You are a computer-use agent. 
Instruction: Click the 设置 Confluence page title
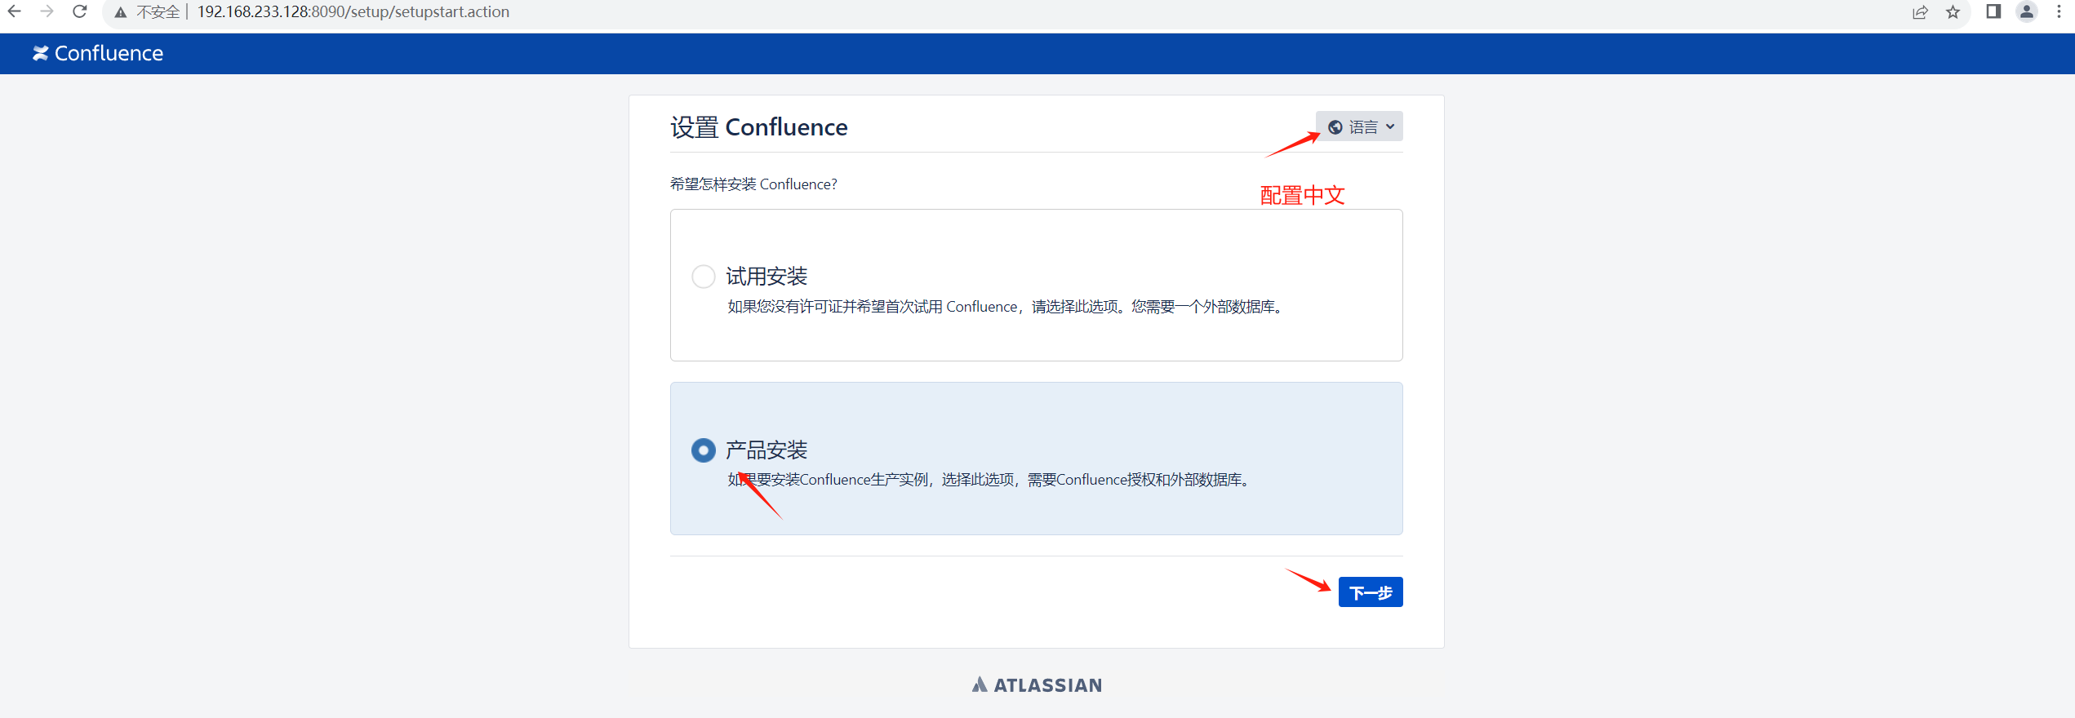pos(759,127)
